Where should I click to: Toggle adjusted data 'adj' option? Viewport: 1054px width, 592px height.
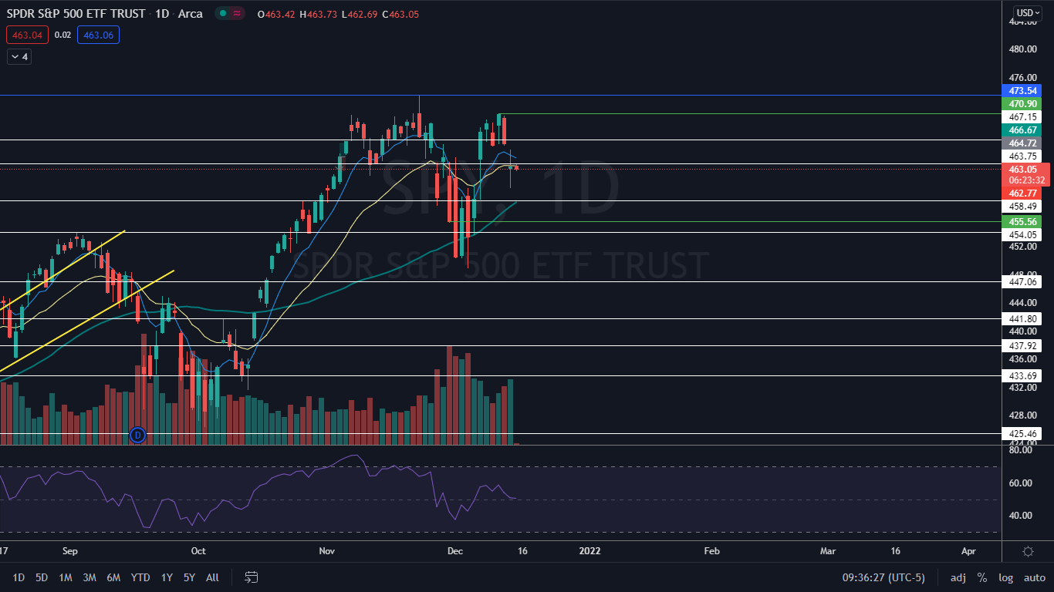coord(958,577)
